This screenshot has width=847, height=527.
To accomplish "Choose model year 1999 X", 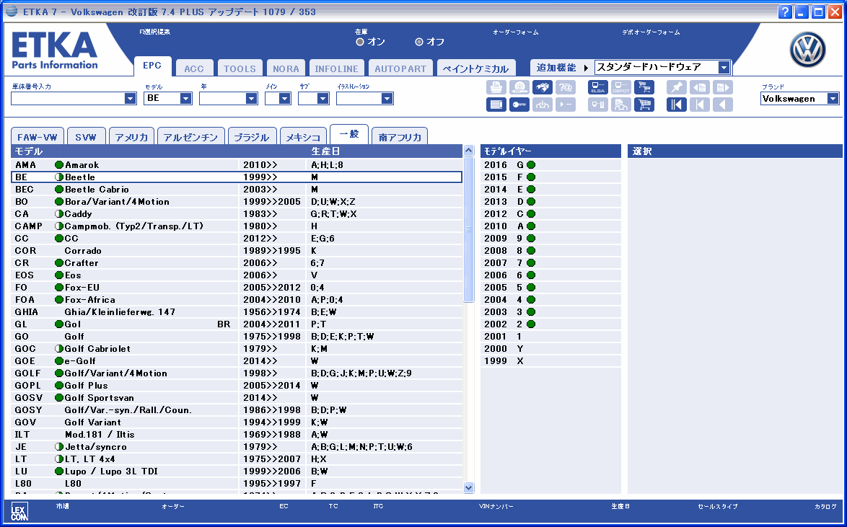I will (550, 360).
